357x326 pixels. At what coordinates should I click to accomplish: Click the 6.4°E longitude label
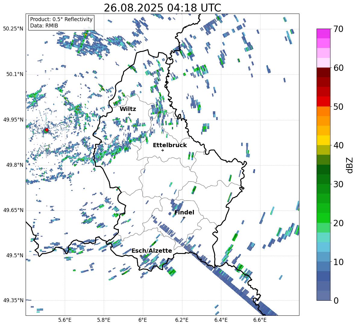click(221, 320)
